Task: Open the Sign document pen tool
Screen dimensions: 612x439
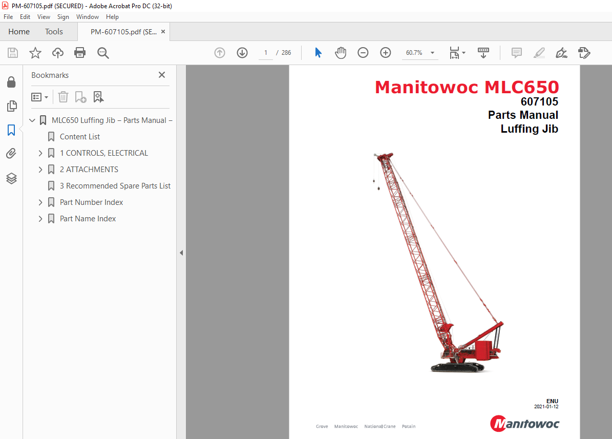Action: (x=562, y=53)
